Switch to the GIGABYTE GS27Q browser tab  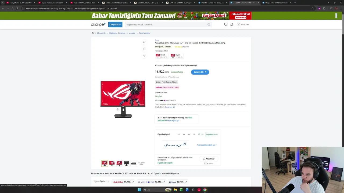point(149,3)
